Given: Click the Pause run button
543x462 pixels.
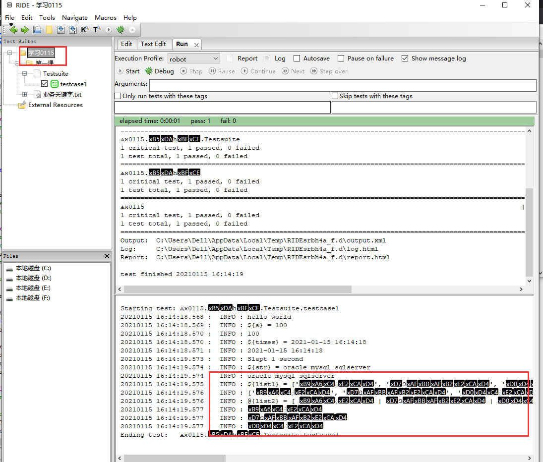Looking at the screenshot, I should 222,71.
